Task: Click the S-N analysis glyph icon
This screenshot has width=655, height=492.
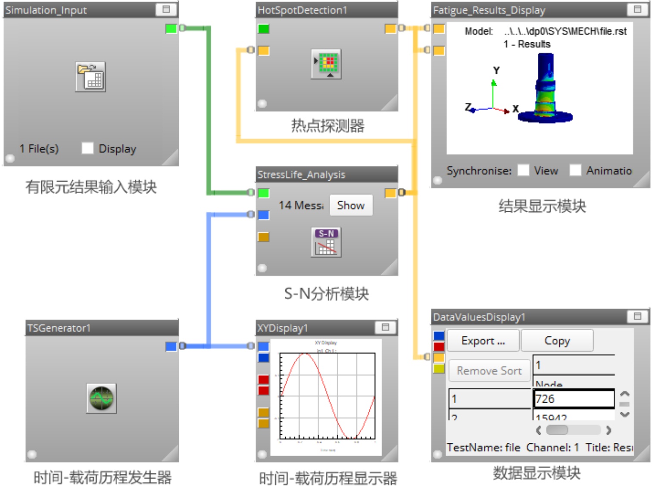Action: pos(326,242)
